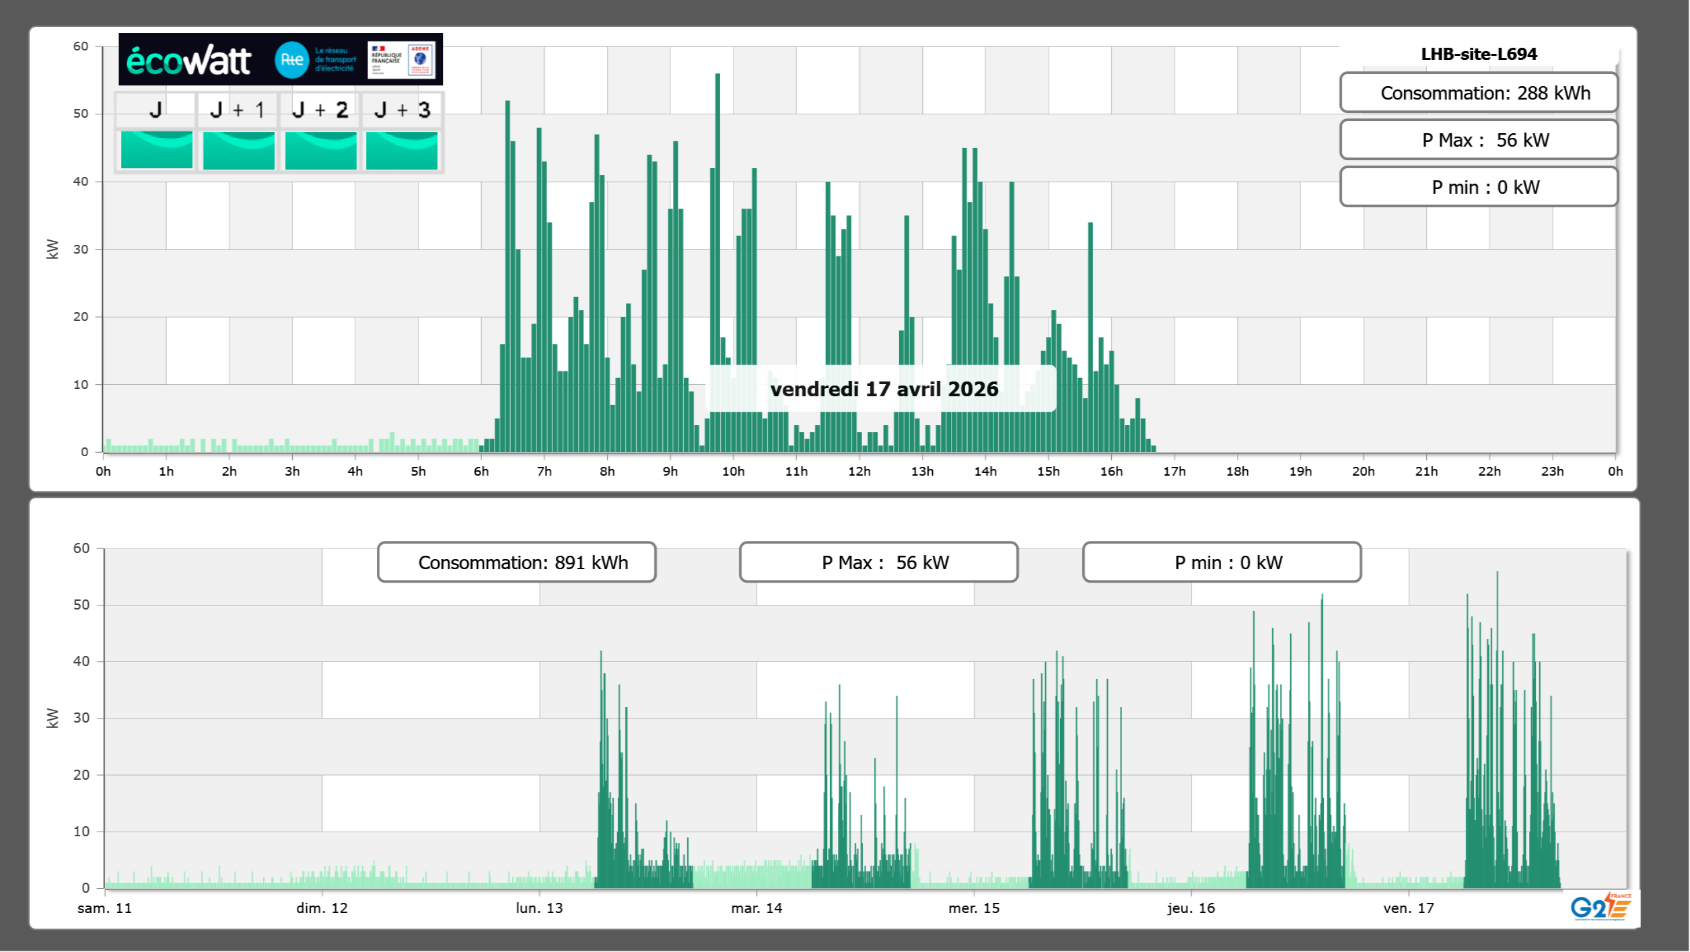Click the green signal icon under J + 1
Screen dimensions: 1690x952
click(x=238, y=149)
